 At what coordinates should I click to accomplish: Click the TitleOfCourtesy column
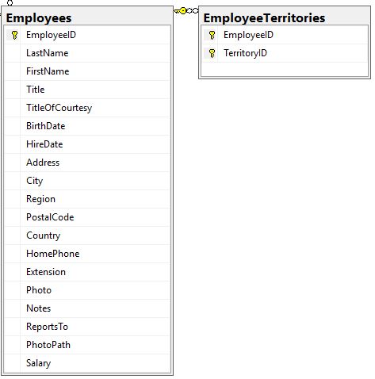point(87,108)
